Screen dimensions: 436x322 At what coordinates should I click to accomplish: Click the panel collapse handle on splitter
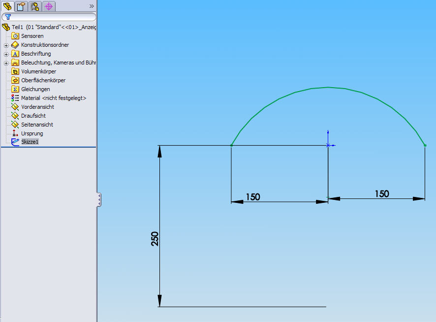tap(99, 199)
